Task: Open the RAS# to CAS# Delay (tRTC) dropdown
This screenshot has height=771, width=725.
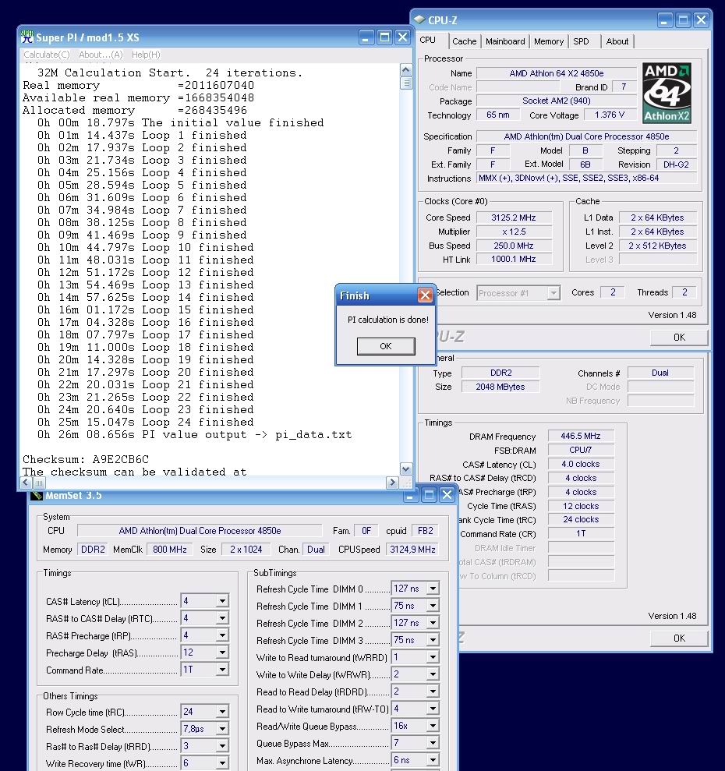Action: [222, 618]
